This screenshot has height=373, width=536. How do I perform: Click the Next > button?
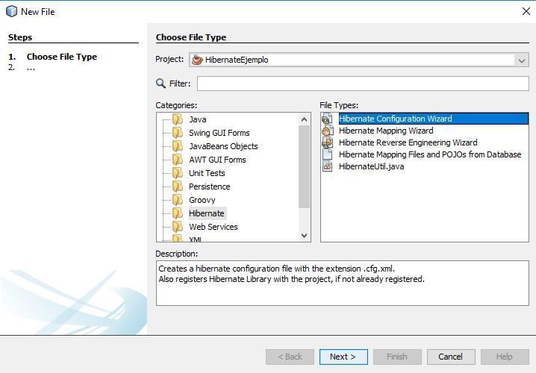click(343, 357)
